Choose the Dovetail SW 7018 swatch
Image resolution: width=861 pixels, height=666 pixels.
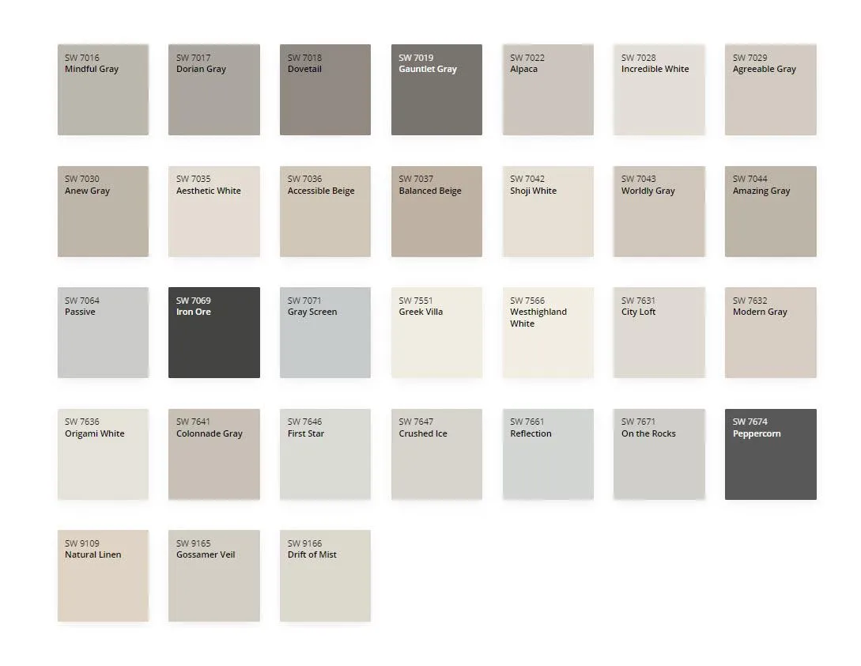pos(326,89)
